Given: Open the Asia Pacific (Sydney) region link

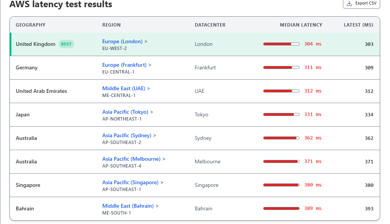Looking at the screenshot, I should coord(126,135).
